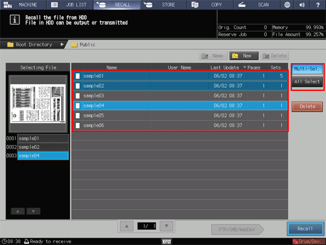Select the sample01 file row
The image size is (326, 245).
pyautogui.click(x=180, y=76)
